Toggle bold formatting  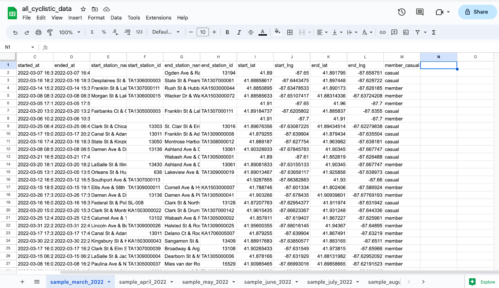[227, 32]
